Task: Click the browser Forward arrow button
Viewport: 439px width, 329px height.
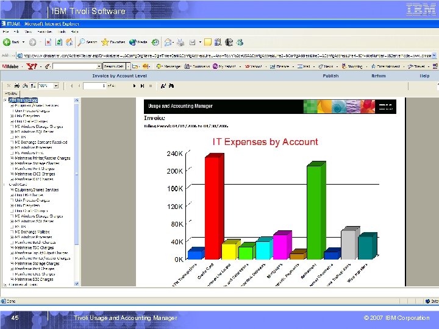Action: point(32,42)
